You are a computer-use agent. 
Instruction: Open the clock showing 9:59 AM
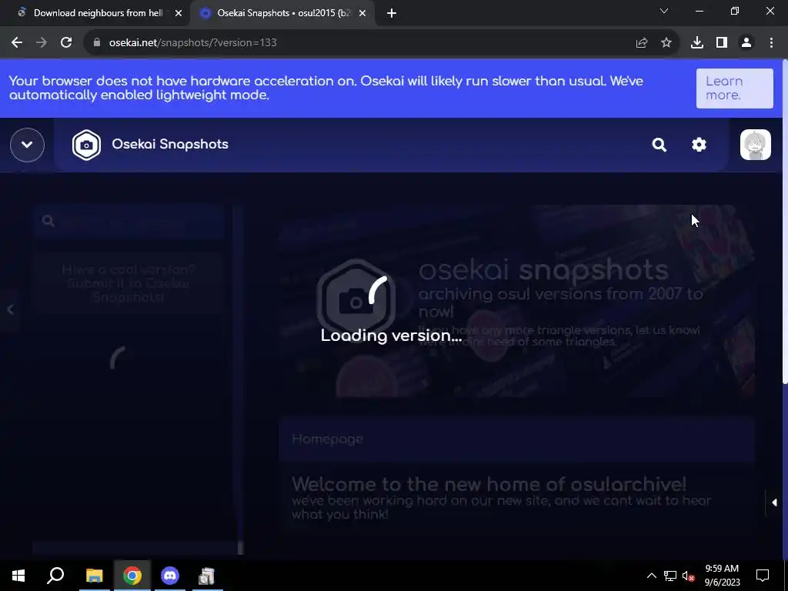coord(722,576)
